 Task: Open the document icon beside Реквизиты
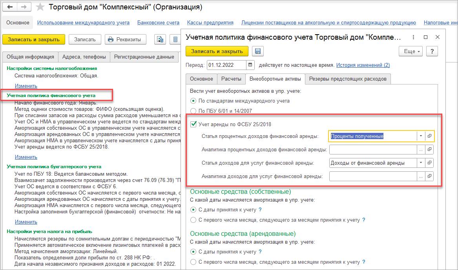(x=160, y=39)
